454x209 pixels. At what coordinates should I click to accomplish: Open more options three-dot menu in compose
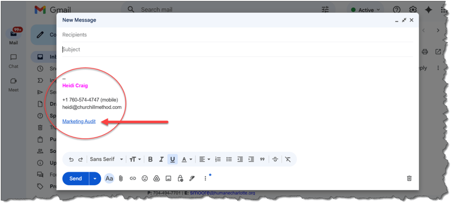click(205, 179)
